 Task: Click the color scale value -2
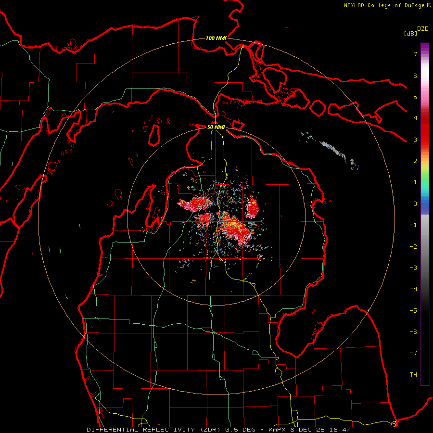coord(413,247)
